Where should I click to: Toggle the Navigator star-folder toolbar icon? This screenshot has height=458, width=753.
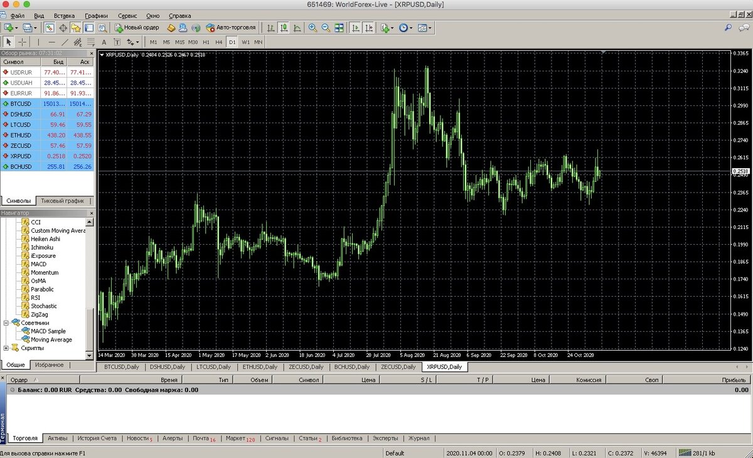tap(75, 28)
